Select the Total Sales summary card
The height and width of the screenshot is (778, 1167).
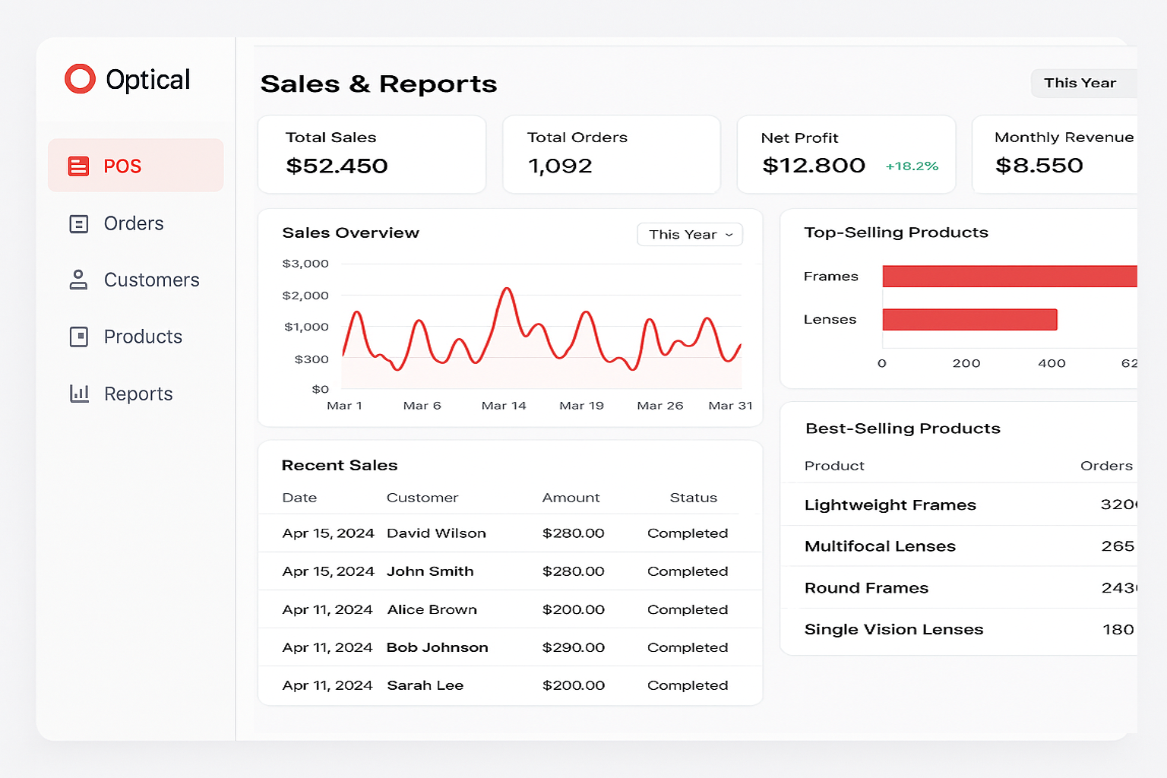tap(372, 154)
